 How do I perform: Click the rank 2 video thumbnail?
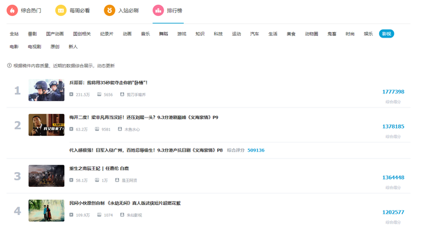click(x=47, y=125)
